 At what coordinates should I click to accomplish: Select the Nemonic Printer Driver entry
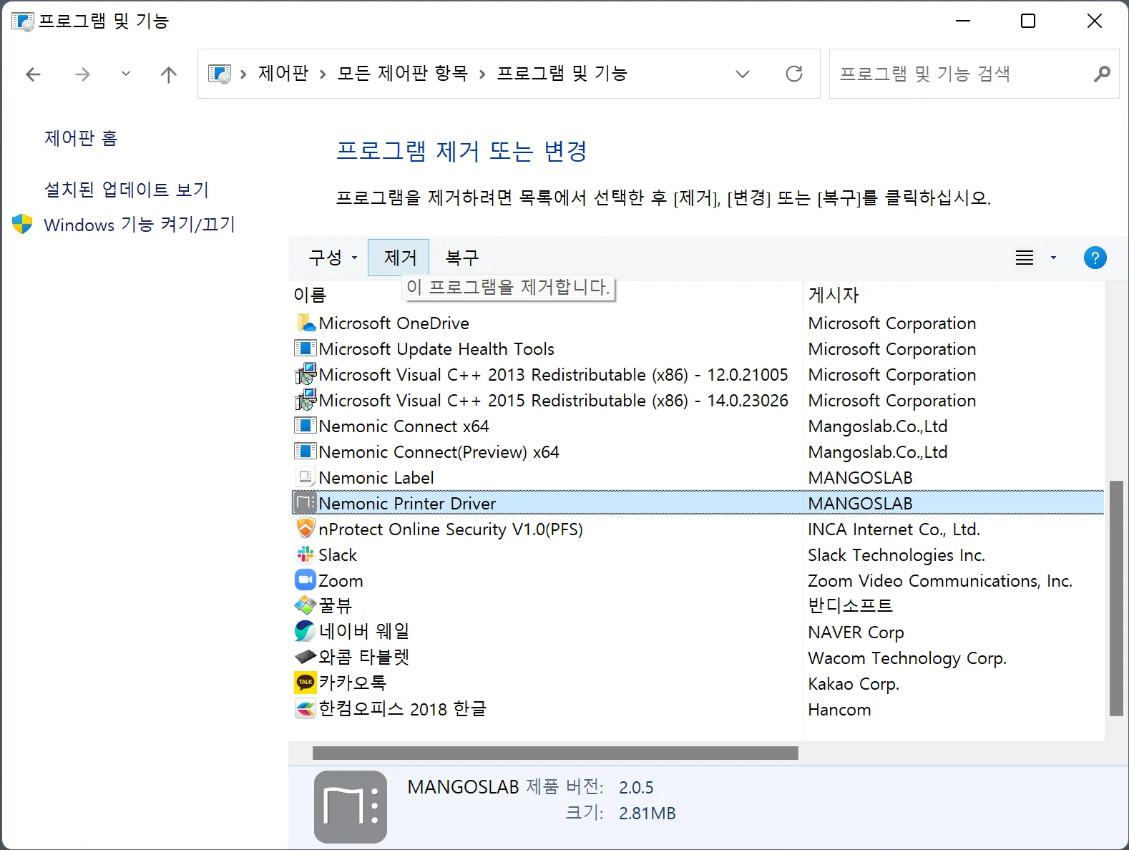click(698, 503)
